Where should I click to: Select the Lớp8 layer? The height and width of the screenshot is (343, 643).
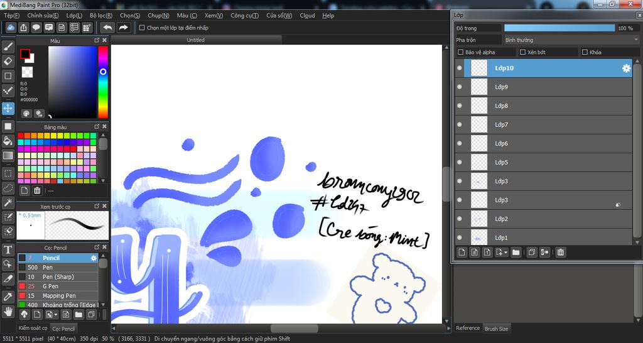[543, 106]
